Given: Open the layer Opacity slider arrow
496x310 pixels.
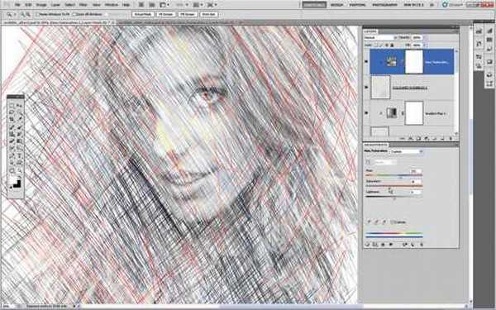Looking at the screenshot, I should coord(425,37).
